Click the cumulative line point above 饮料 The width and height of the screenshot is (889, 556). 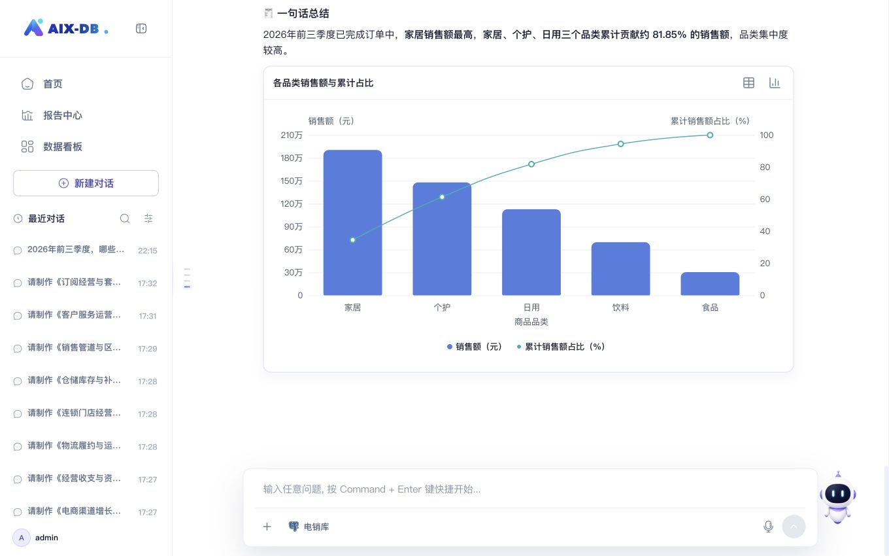tap(621, 144)
